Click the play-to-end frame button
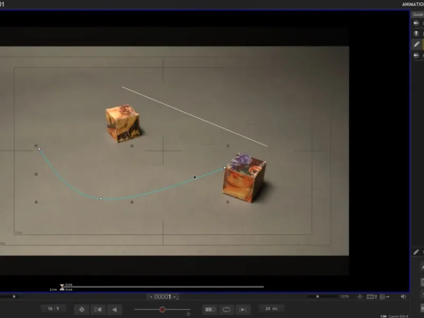This screenshot has height=318, width=424. pyautogui.click(x=243, y=310)
